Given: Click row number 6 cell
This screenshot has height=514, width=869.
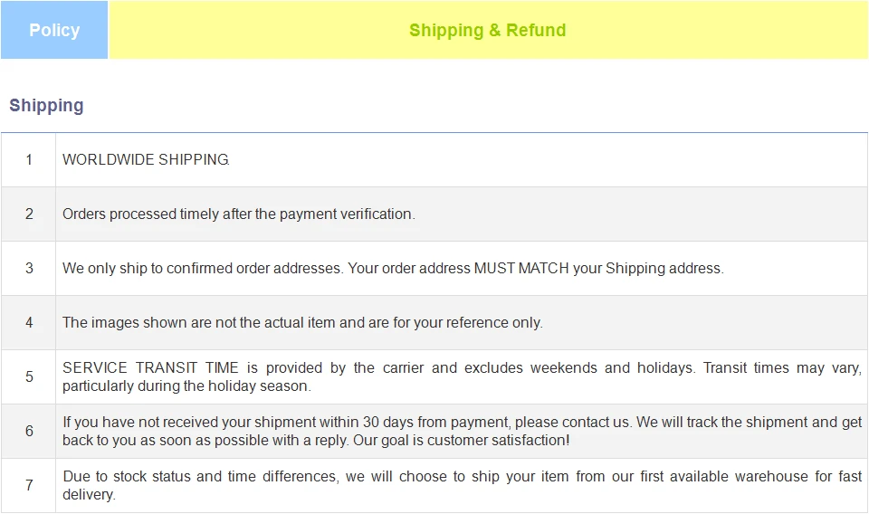Looking at the screenshot, I should 29,431.
